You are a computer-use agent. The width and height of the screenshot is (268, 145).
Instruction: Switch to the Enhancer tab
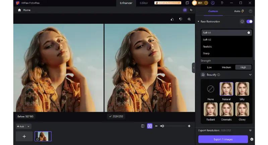(x=126, y=3)
